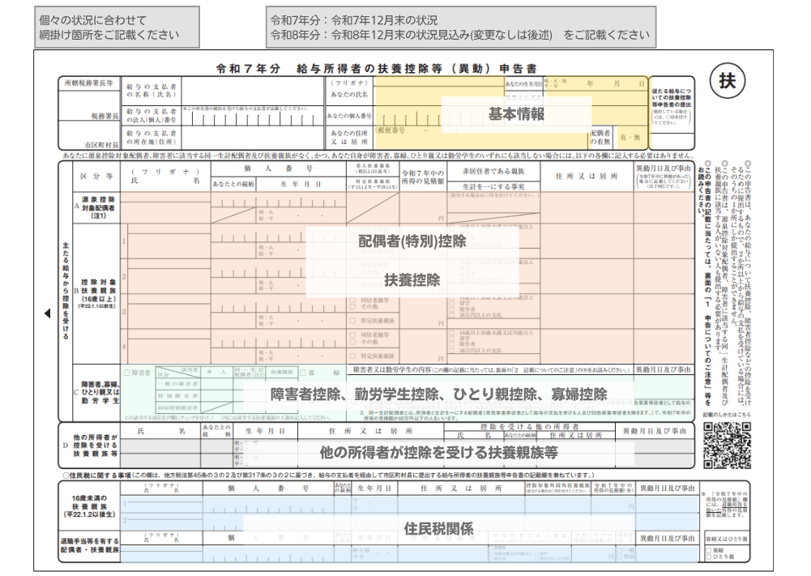811x576 pixels.
Task: Click the 配偶者(特別)控除 overlay label
Action: [x=412, y=241]
